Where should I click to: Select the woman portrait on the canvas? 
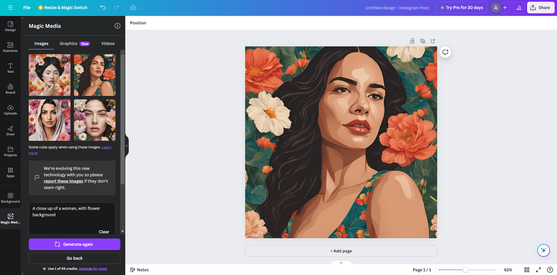click(341, 142)
